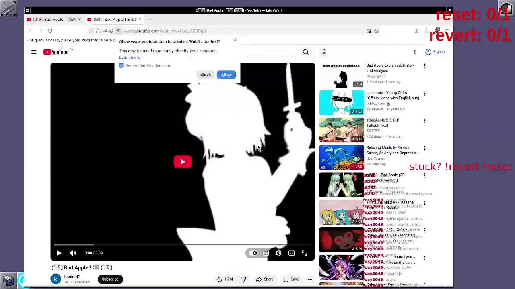Open the kasidid2 channel name link
515x289 pixels.
point(72,277)
